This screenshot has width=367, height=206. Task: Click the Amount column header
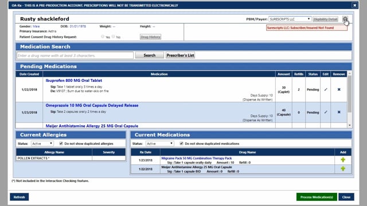coord(284,74)
